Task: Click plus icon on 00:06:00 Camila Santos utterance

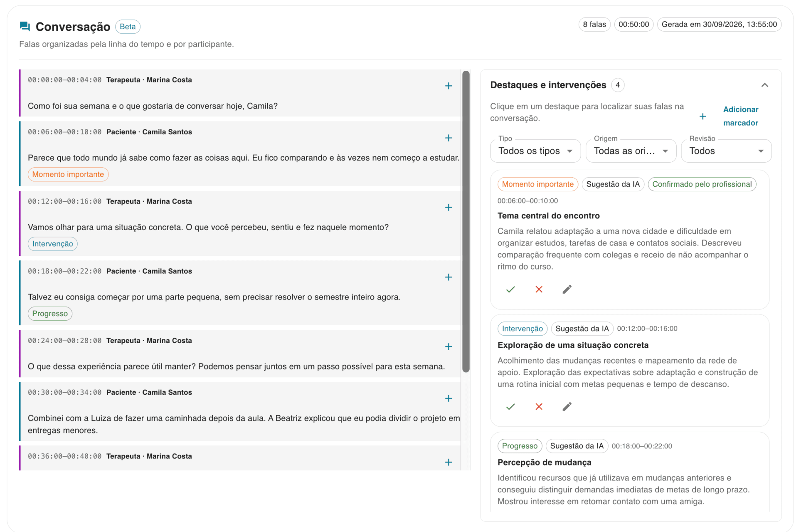Action: (448, 138)
